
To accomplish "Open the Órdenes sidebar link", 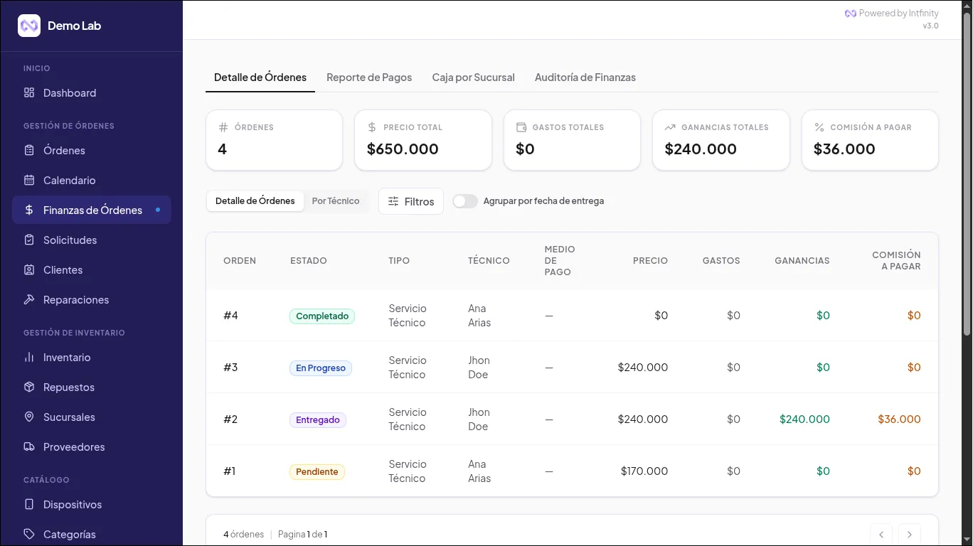I will 92,151.
